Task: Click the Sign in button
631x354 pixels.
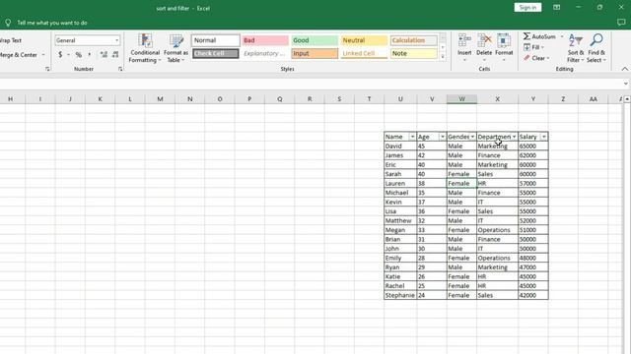Action: 527,7
